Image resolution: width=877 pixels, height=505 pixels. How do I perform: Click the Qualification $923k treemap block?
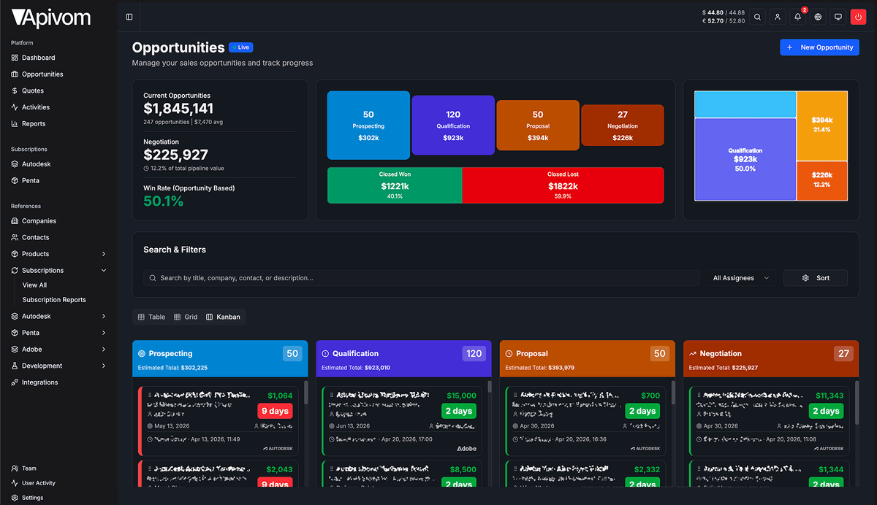pos(745,159)
